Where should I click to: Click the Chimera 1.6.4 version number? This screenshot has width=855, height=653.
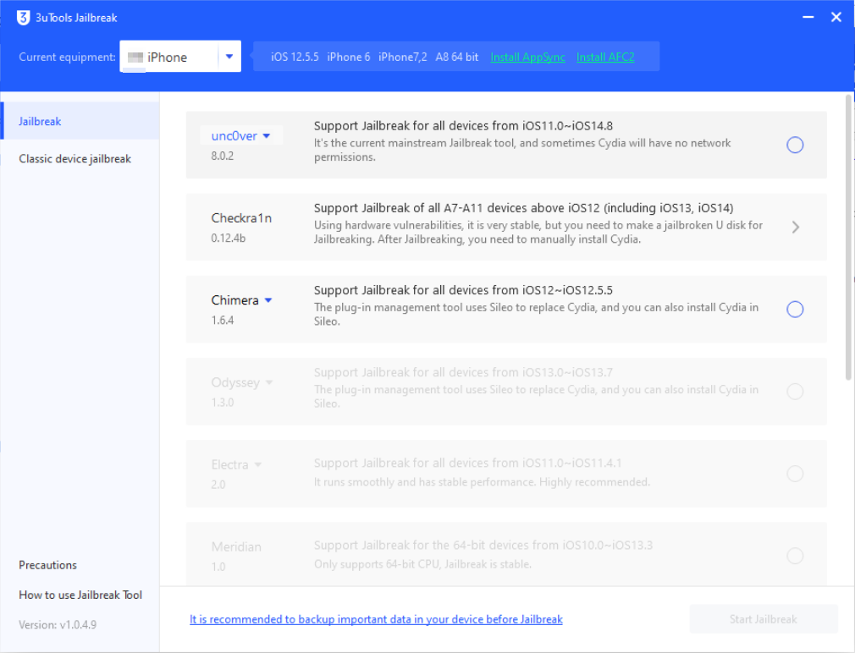click(223, 321)
